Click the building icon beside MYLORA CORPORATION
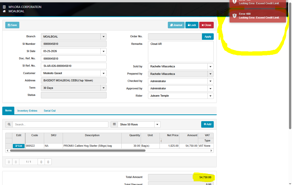Screen dimensions: 292x185 pyautogui.click(x=4, y=7)
